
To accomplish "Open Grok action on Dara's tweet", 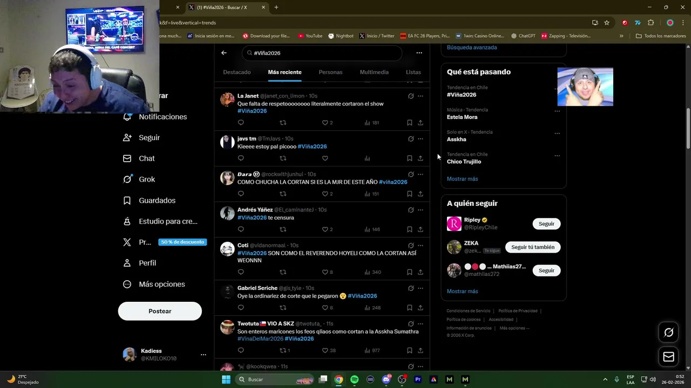I will point(411,175).
